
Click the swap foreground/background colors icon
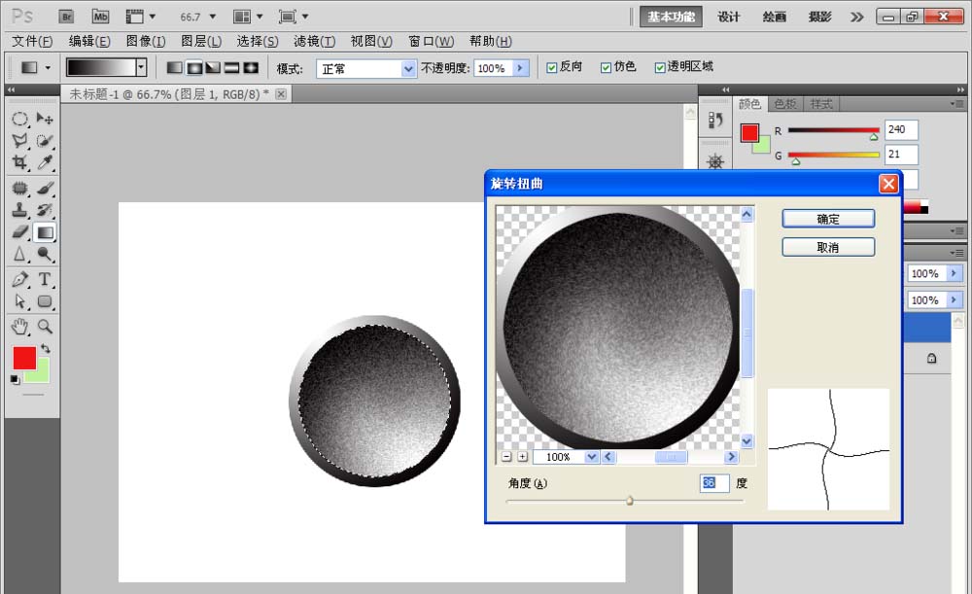(46, 349)
